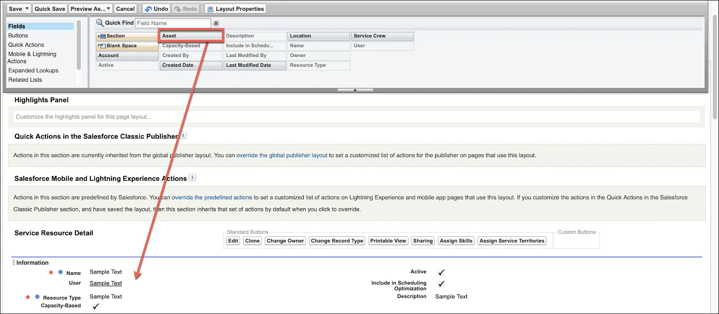Click the Change Record Type button
Viewport: 719px width, 314px height.
tap(337, 241)
